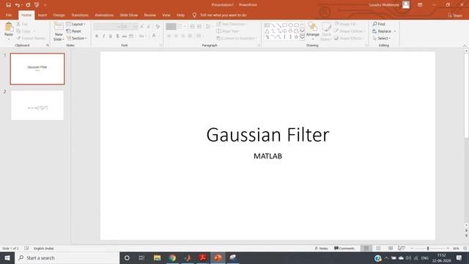Open the Paste options dropdown arrow
Image resolution: width=469 pixels, height=264 pixels.
tap(9, 39)
